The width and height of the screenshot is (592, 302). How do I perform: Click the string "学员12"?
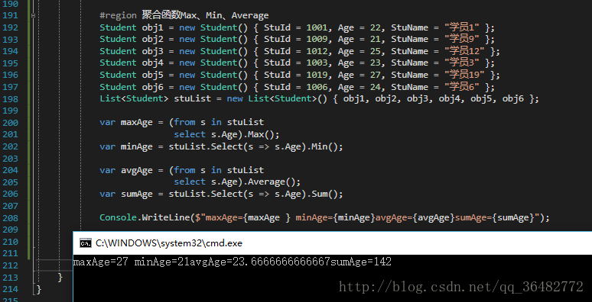(x=465, y=51)
